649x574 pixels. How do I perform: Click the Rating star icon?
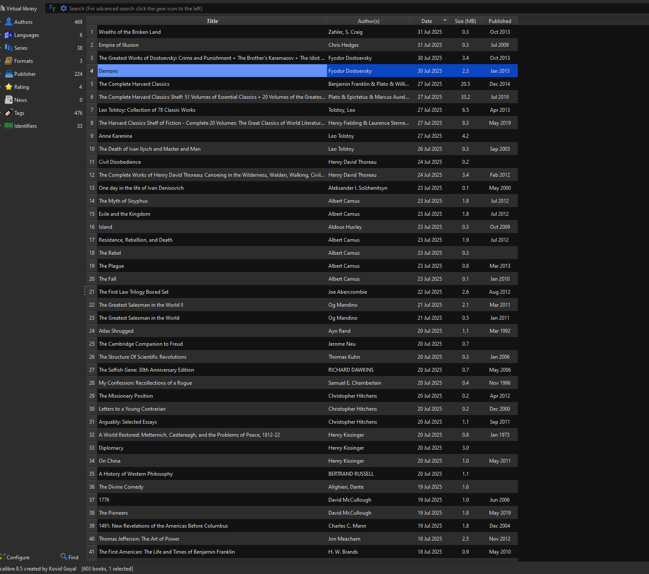9,87
